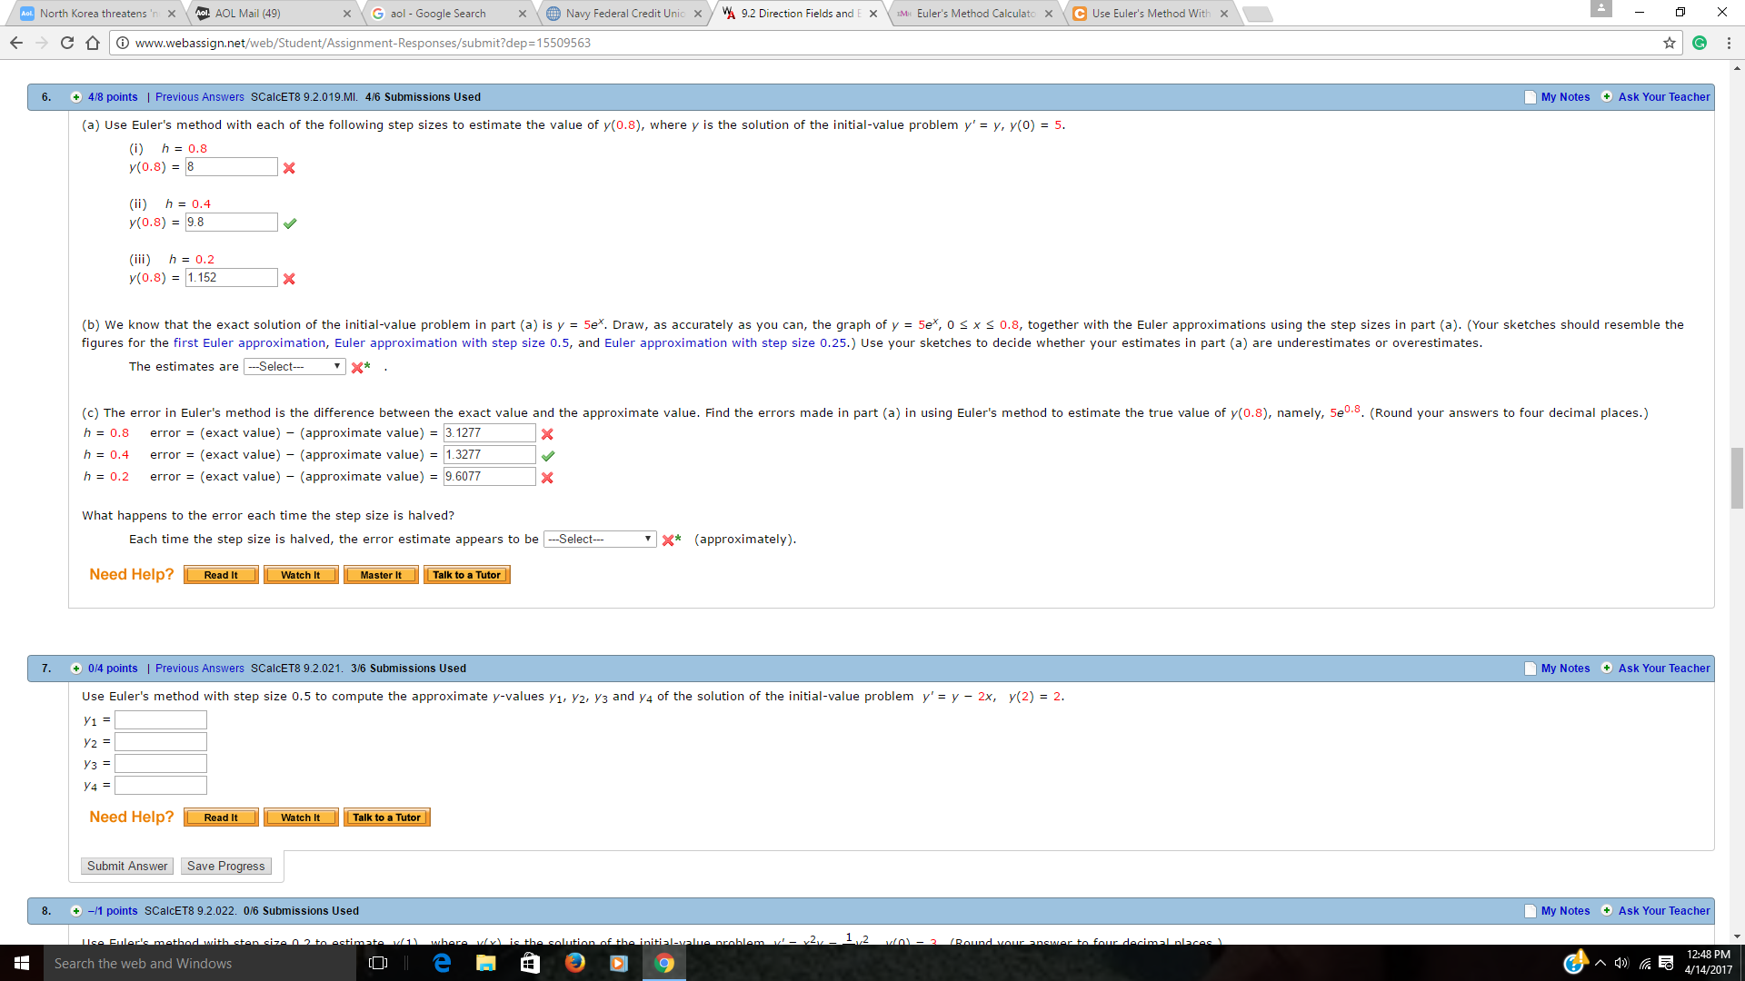
Task: Click the y1 input field in problem 7
Action: pyautogui.click(x=159, y=720)
